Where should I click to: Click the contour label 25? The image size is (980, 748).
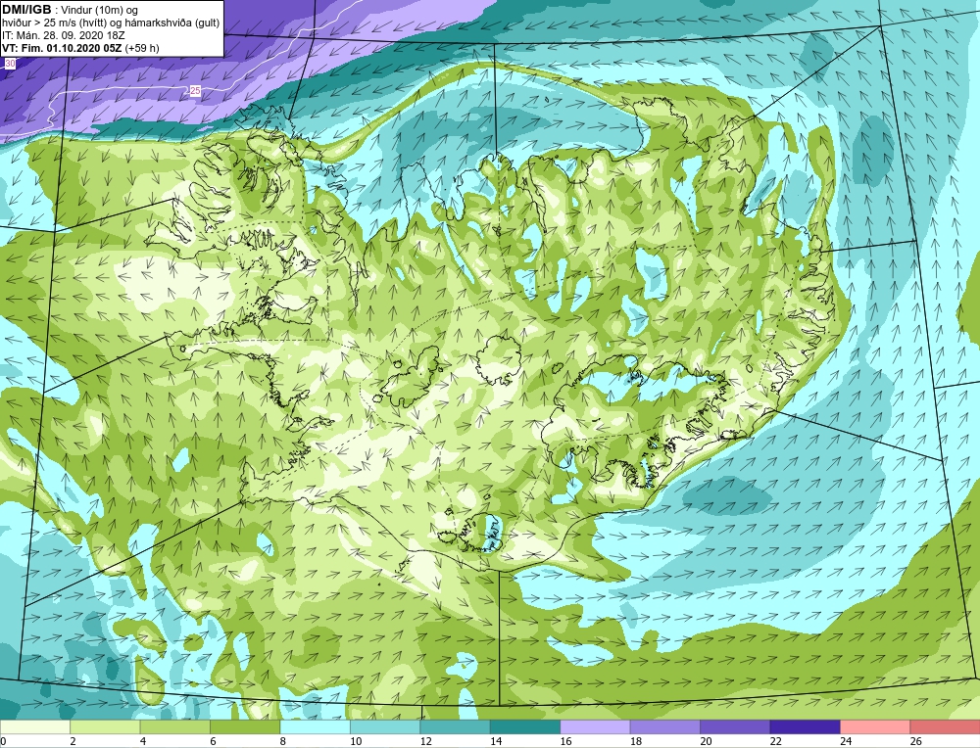coord(195,90)
